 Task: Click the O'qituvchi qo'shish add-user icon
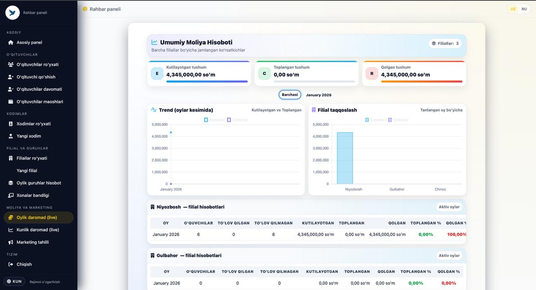click(11, 77)
